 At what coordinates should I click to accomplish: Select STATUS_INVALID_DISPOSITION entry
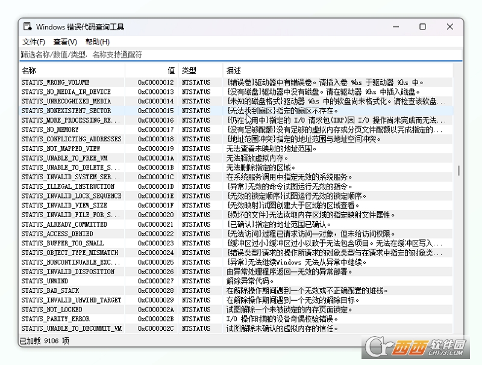point(237,272)
